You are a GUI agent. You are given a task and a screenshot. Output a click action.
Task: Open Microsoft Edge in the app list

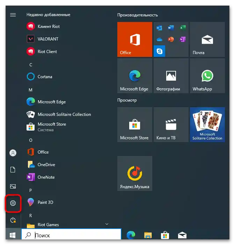point(46,102)
